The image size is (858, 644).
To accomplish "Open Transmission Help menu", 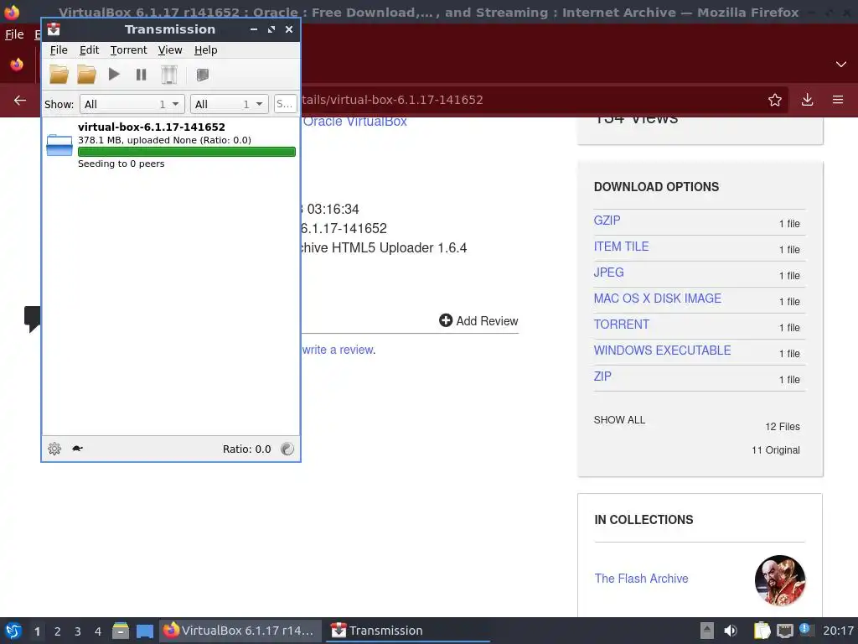I will coord(206,49).
